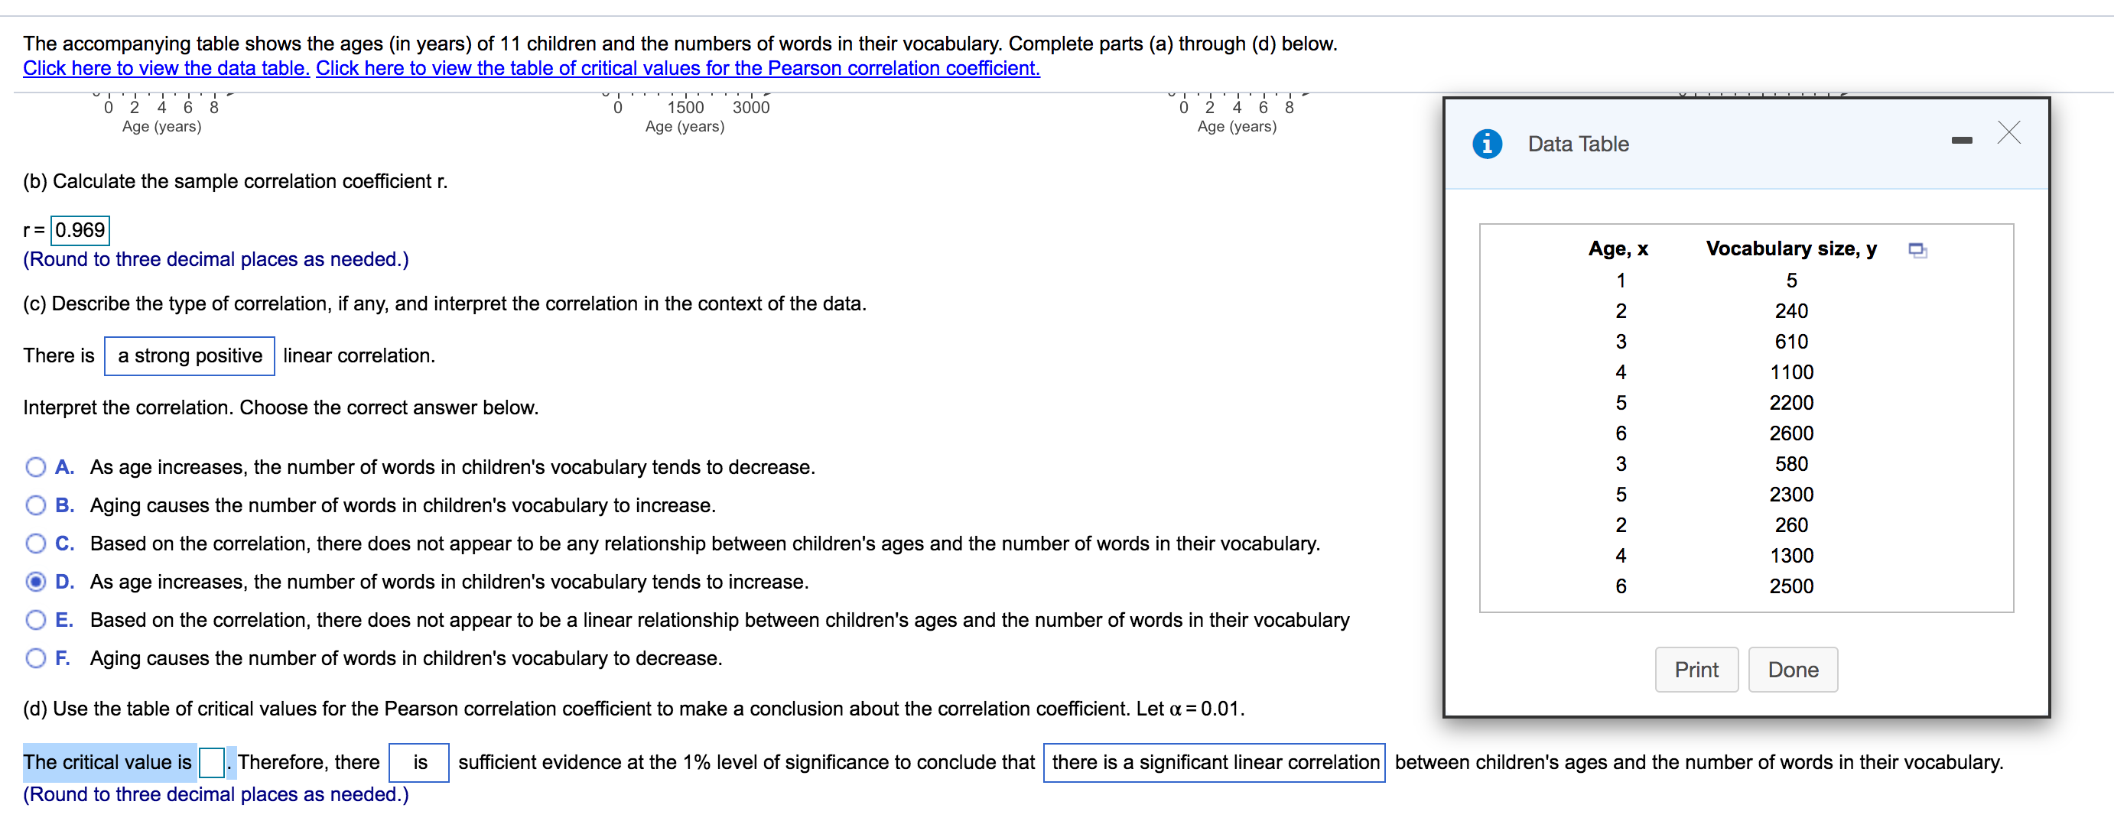Select answer F about aging causing decrease
This screenshot has width=2114, height=821.
tap(35, 657)
